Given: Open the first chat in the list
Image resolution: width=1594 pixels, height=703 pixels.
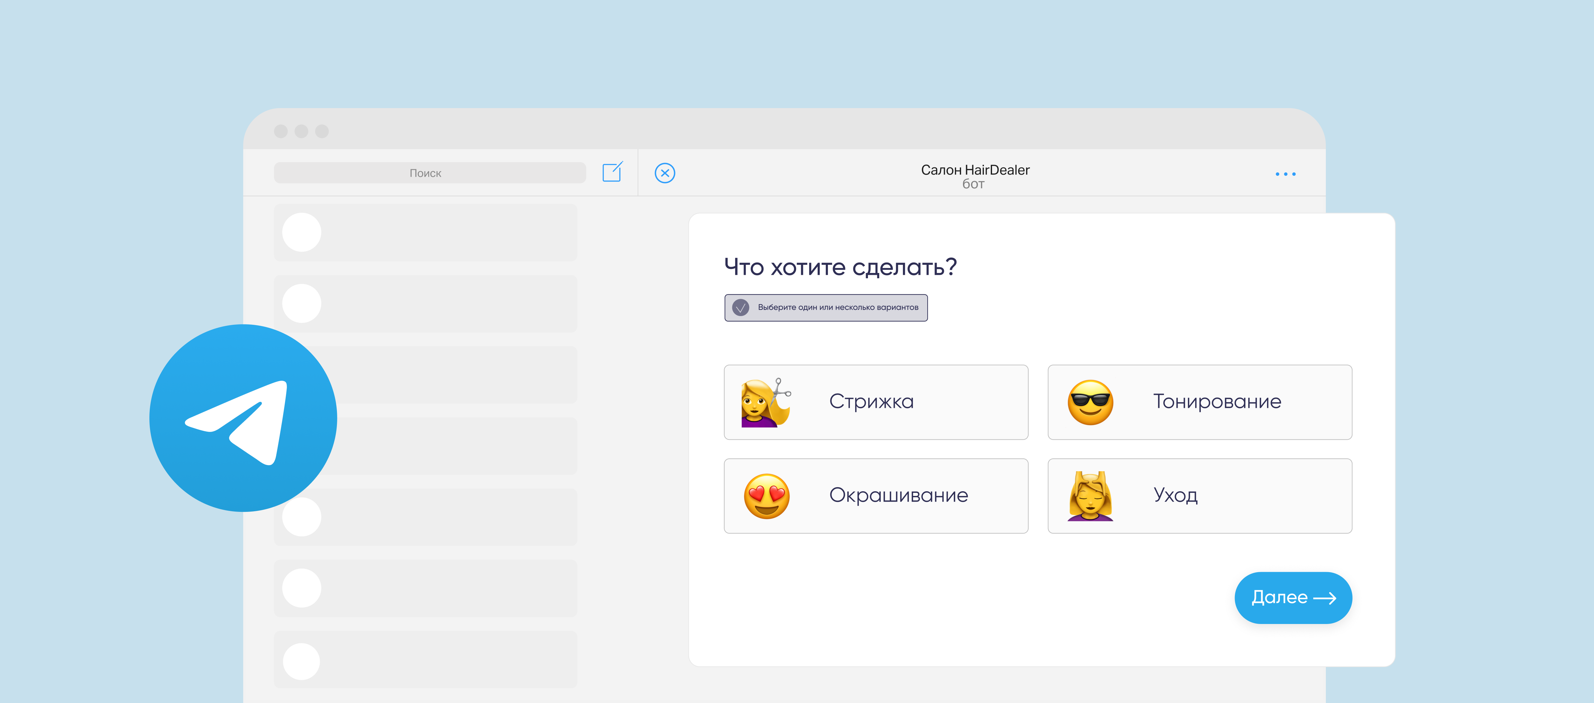Looking at the screenshot, I should [425, 232].
